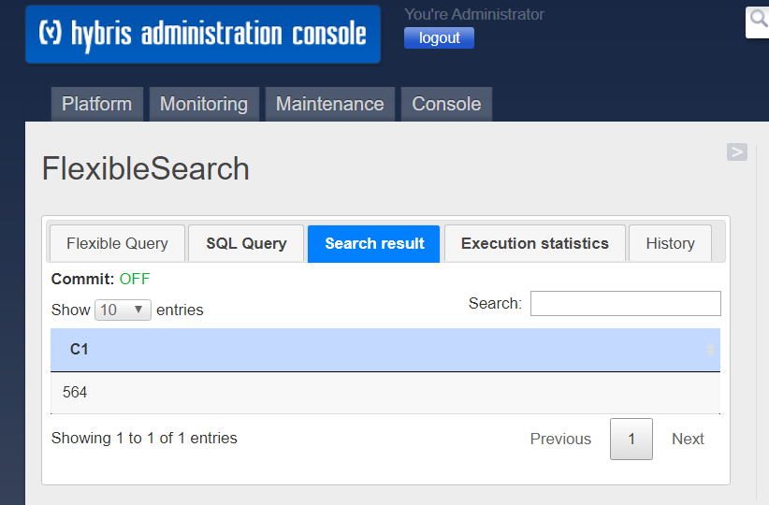Screen dimensions: 769x505
Task: Sort results by the C1 column arrows
Action: pos(710,350)
